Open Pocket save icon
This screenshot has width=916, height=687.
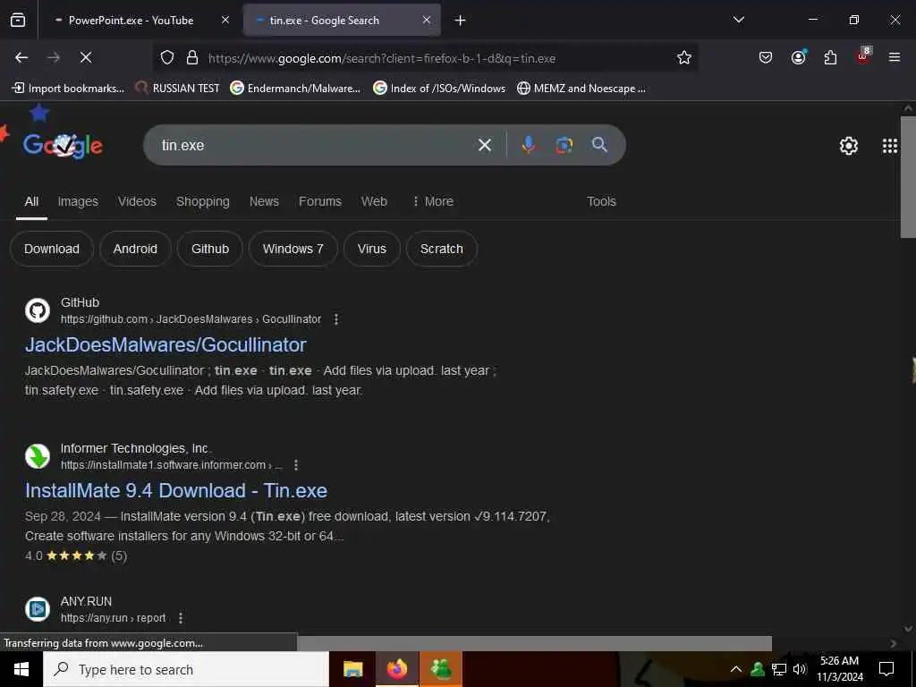766,57
